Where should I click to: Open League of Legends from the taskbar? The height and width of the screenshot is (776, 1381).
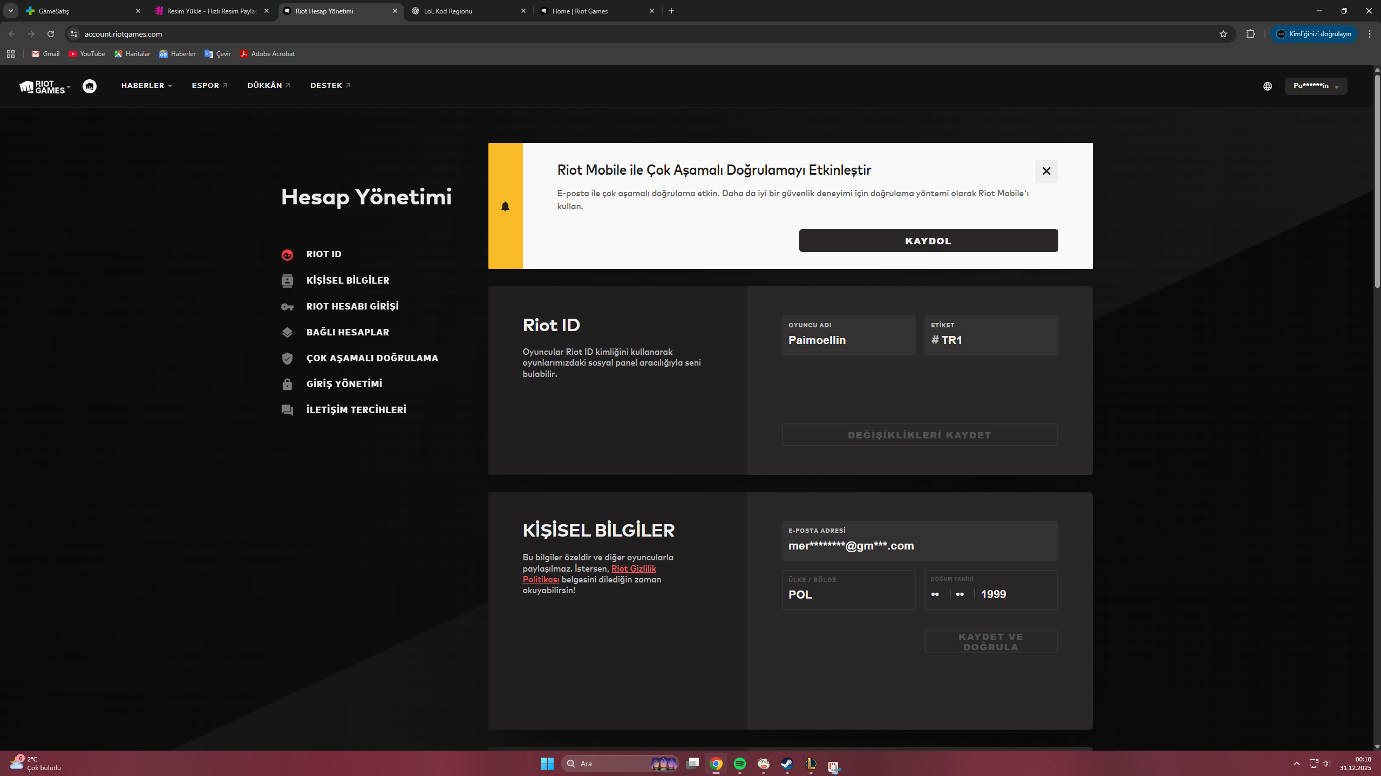click(811, 764)
